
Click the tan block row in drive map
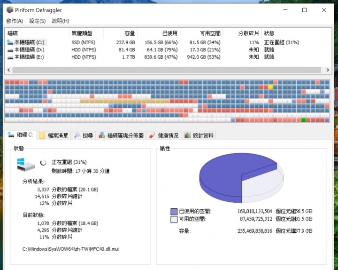click(x=125, y=101)
